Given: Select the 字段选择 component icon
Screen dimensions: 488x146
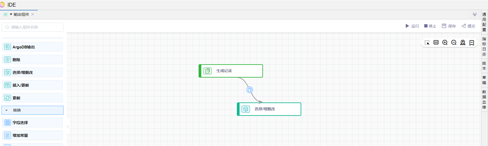Looking at the screenshot, I should pyautogui.click(x=8, y=123).
